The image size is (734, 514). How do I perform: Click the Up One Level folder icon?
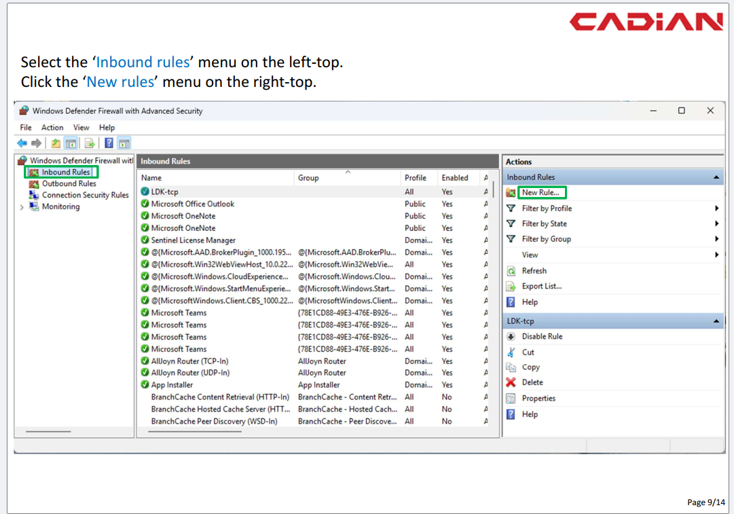click(56, 143)
